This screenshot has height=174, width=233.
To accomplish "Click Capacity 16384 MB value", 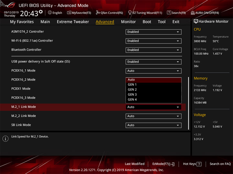I will point(200,102).
